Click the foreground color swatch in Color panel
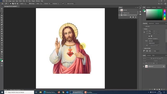This screenshot has width=167, height=94. click(x=144, y=10)
